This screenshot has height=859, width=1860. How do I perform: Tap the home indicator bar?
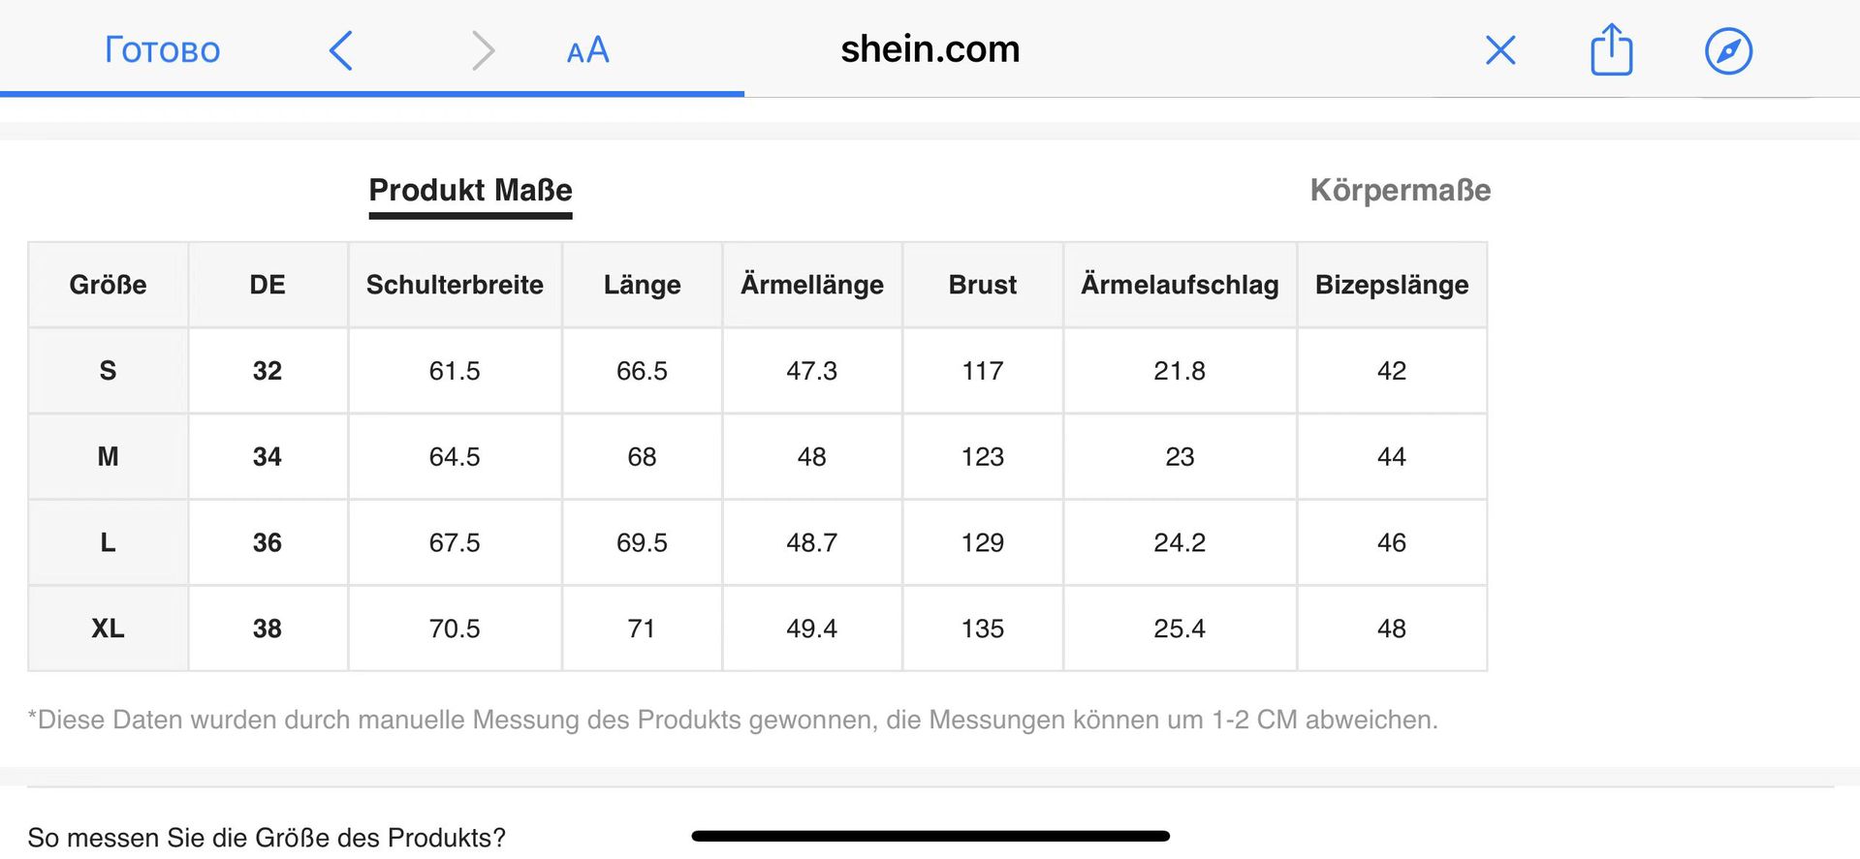click(x=930, y=836)
